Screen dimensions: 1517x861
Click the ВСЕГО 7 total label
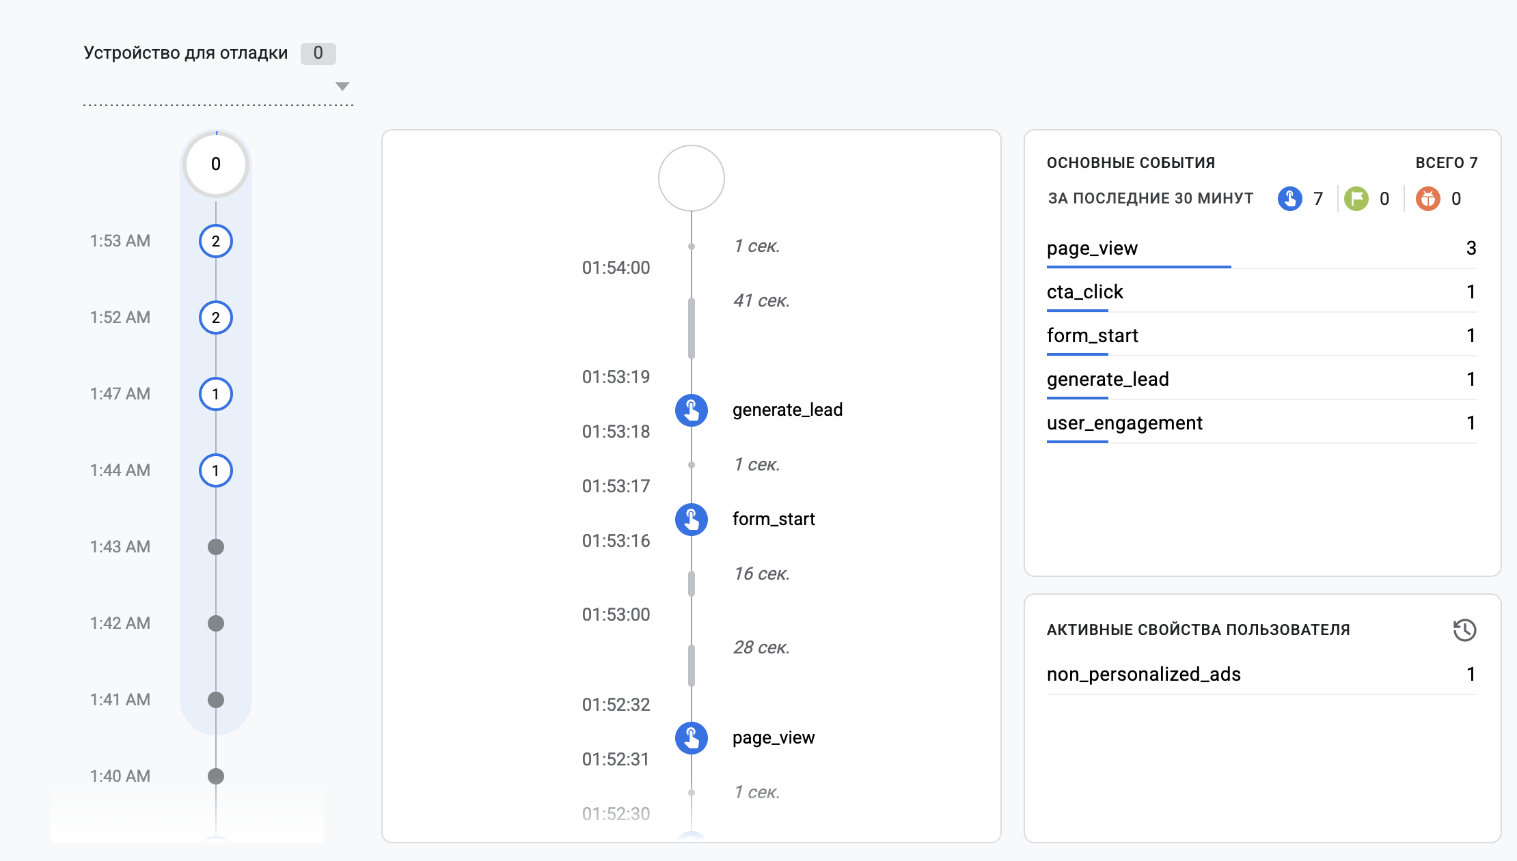point(1446,163)
